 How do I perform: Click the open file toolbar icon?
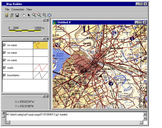(x=12, y=15)
